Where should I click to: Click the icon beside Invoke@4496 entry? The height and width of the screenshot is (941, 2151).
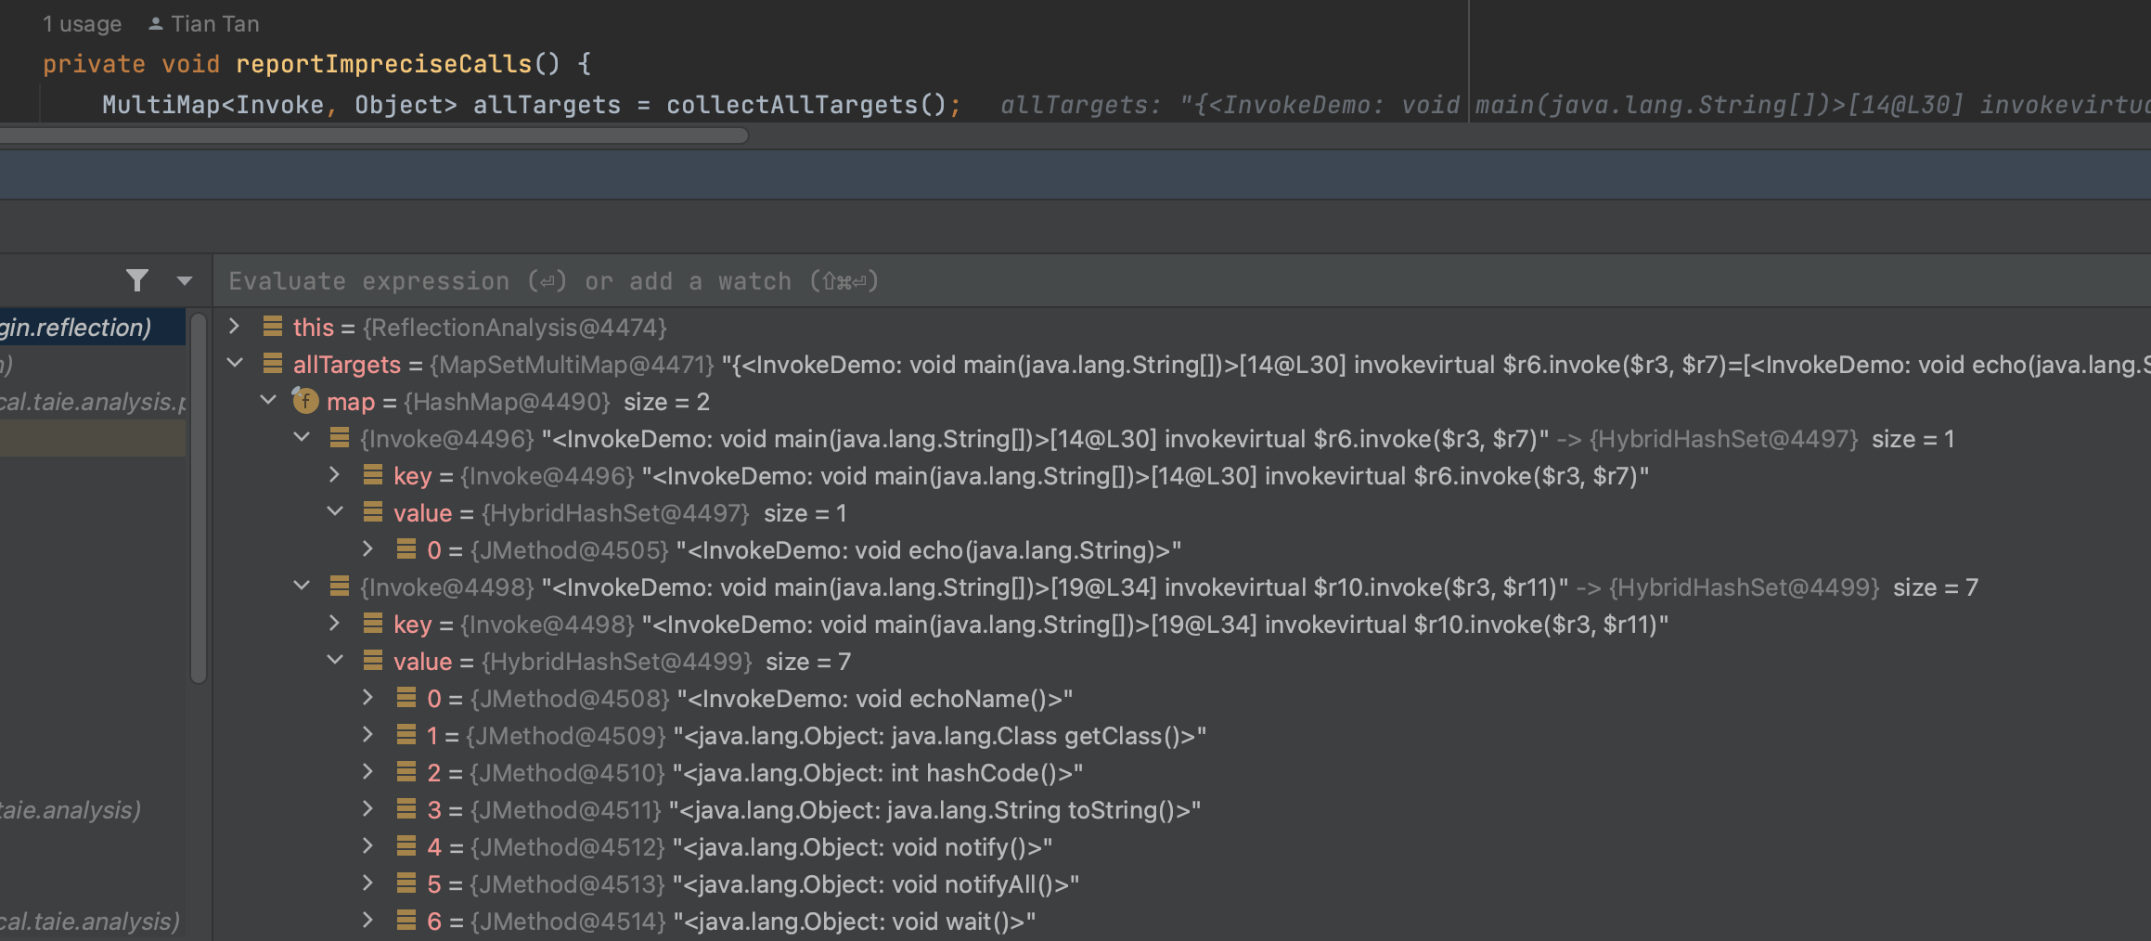point(340,437)
